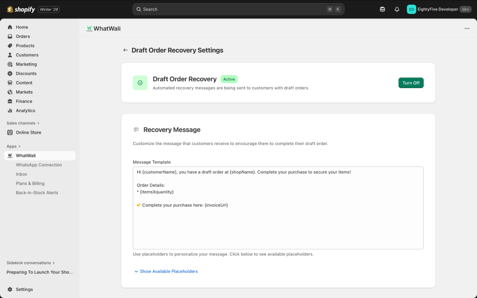Viewport: 477px width, 298px height.
Task: Click the WhatWali app icon in the header
Action: pyautogui.click(x=89, y=28)
